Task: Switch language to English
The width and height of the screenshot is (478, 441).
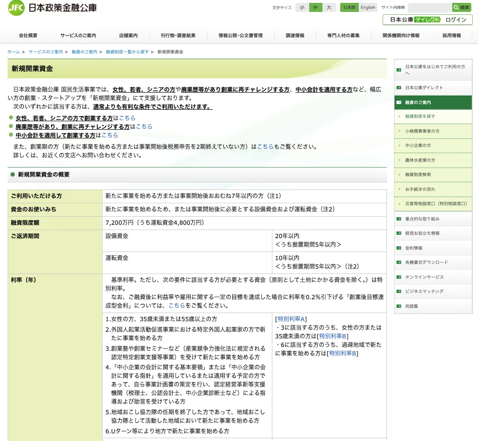Action: (x=368, y=8)
